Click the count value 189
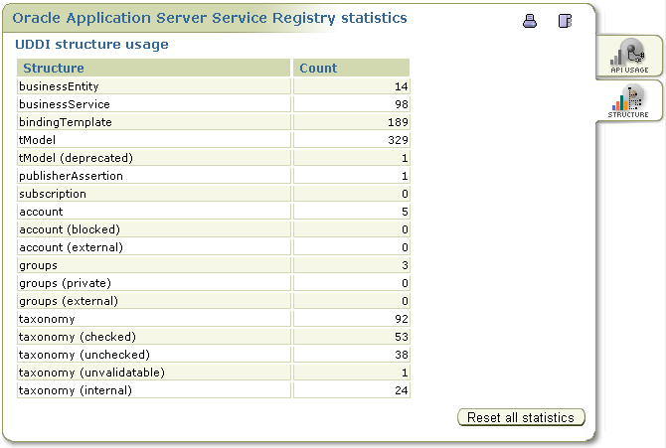Screen dimensions: 666x448 pos(398,122)
